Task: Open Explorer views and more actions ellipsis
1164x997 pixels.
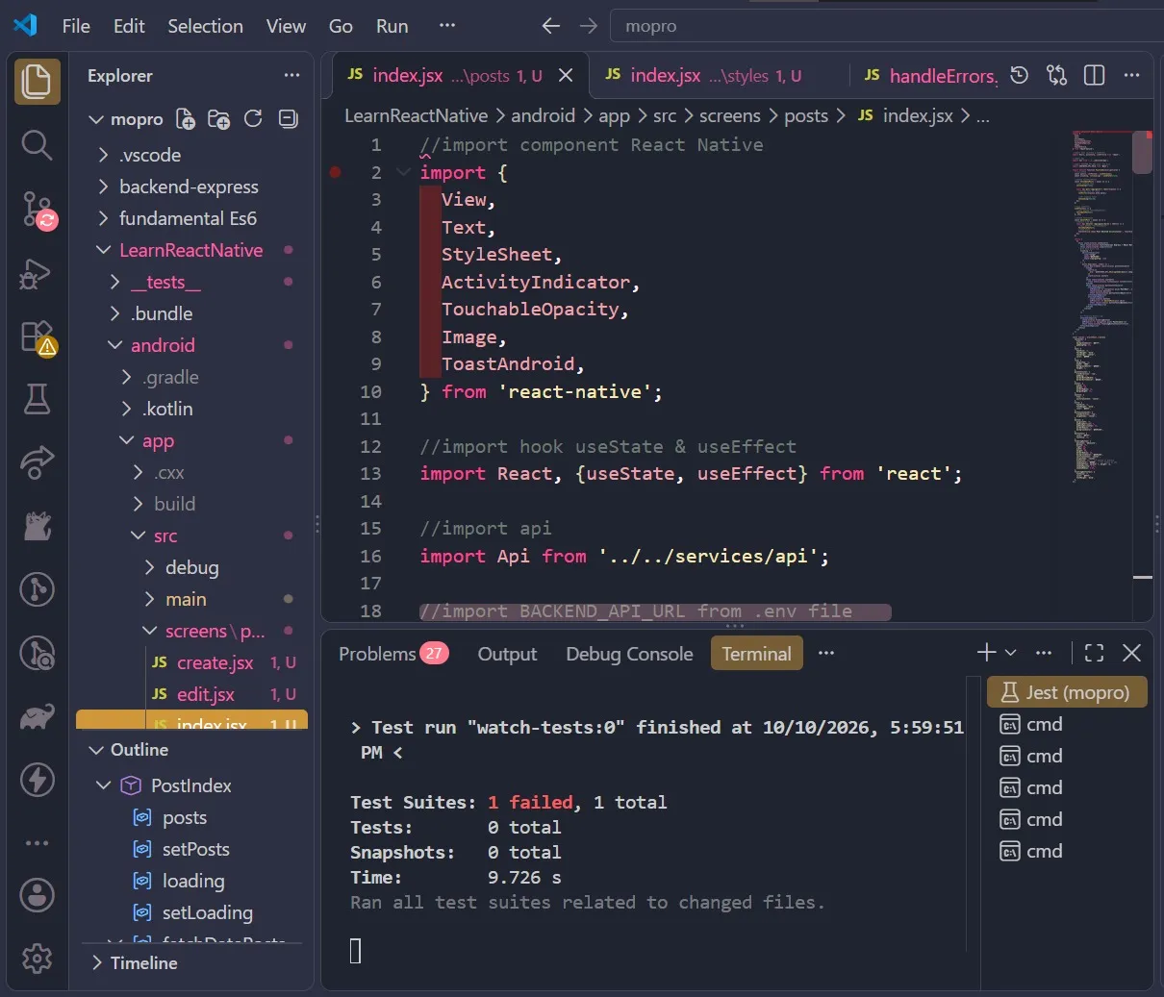Action: [291, 75]
